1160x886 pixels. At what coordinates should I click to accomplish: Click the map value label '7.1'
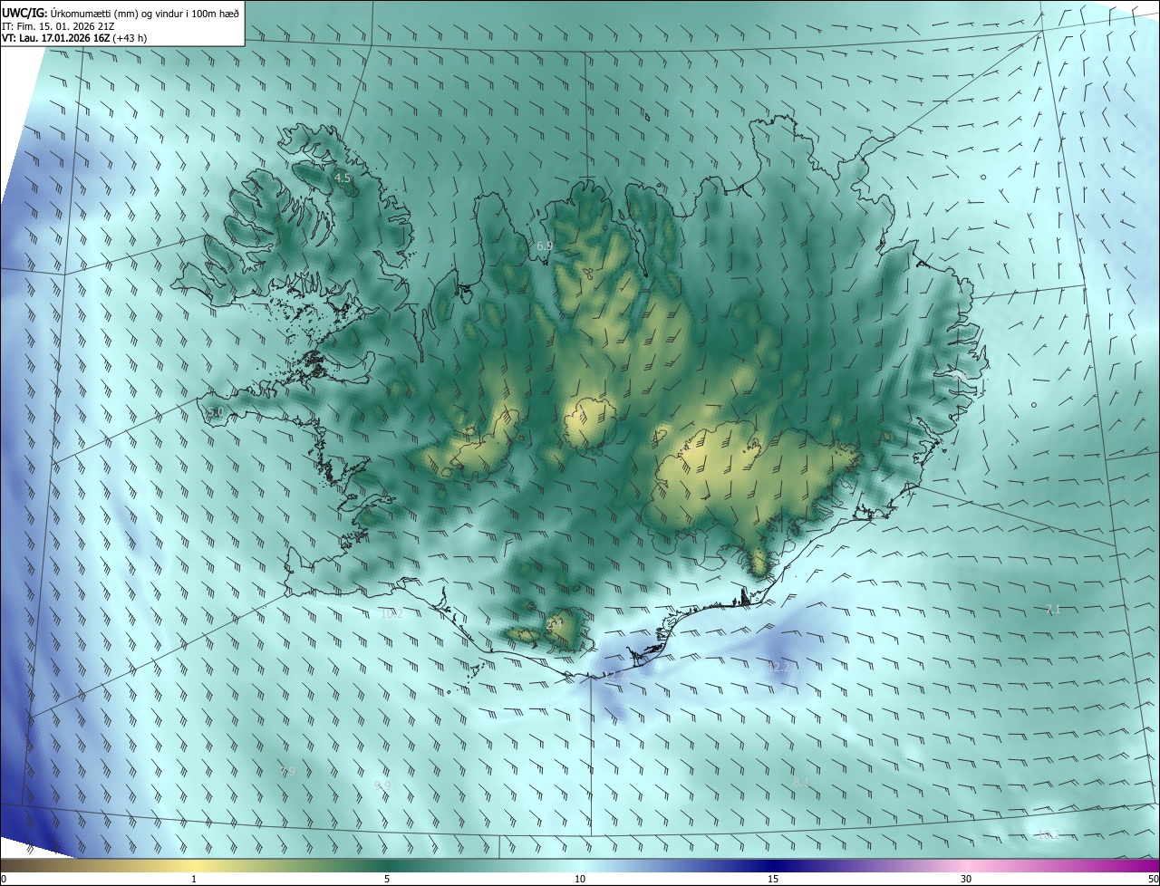pos(1053,610)
